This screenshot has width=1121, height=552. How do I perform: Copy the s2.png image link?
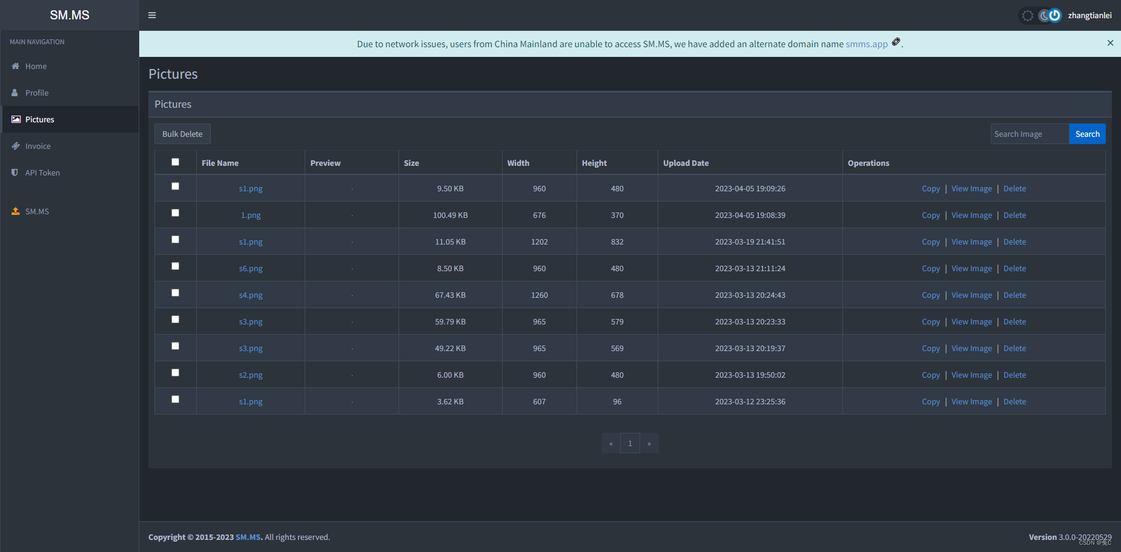coord(931,375)
